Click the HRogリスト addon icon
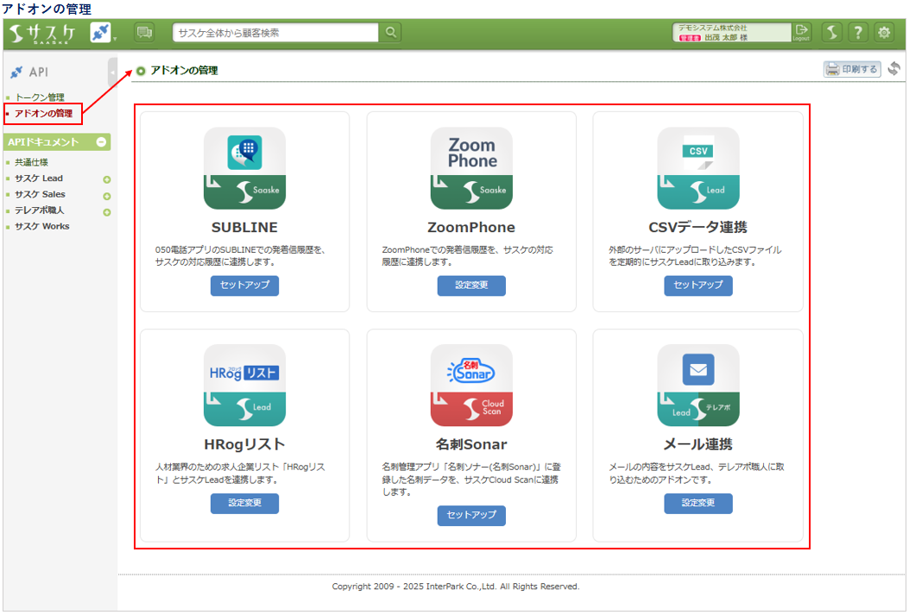The height and width of the screenshot is (615, 909). 244,386
